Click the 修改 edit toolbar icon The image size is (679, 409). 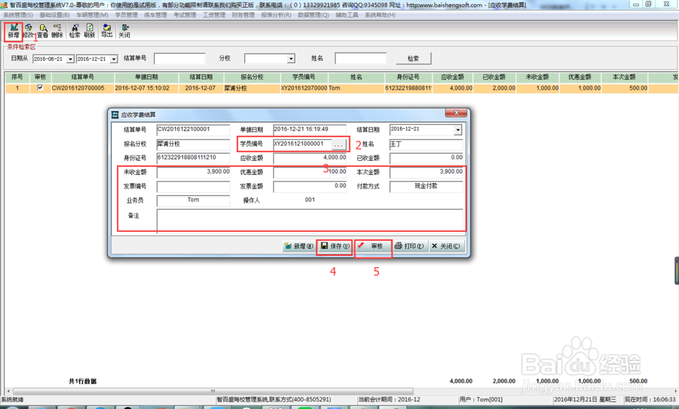[28, 31]
